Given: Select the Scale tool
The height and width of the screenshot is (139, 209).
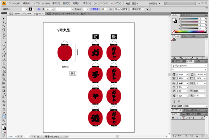Looking at the screenshot, I should click(4, 67).
